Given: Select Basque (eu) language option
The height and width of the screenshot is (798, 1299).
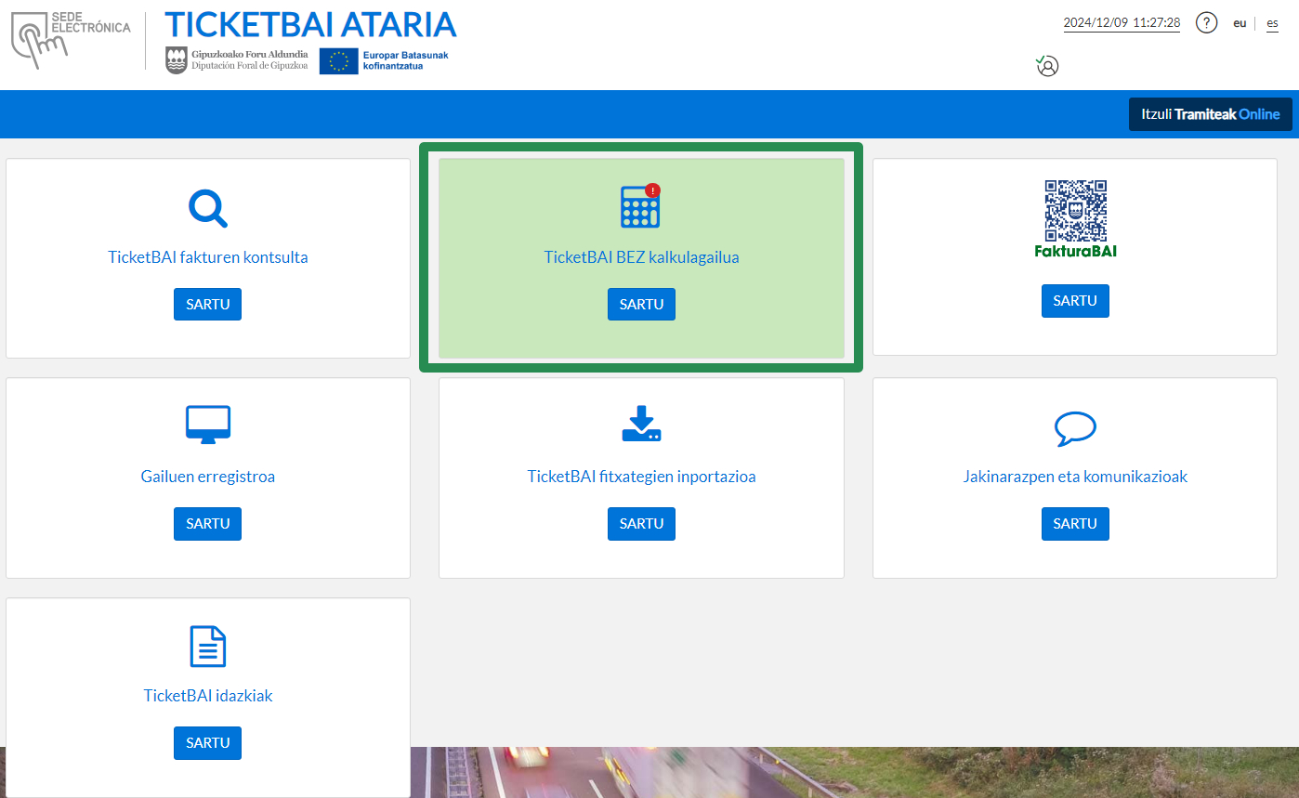Looking at the screenshot, I should [x=1240, y=23].
